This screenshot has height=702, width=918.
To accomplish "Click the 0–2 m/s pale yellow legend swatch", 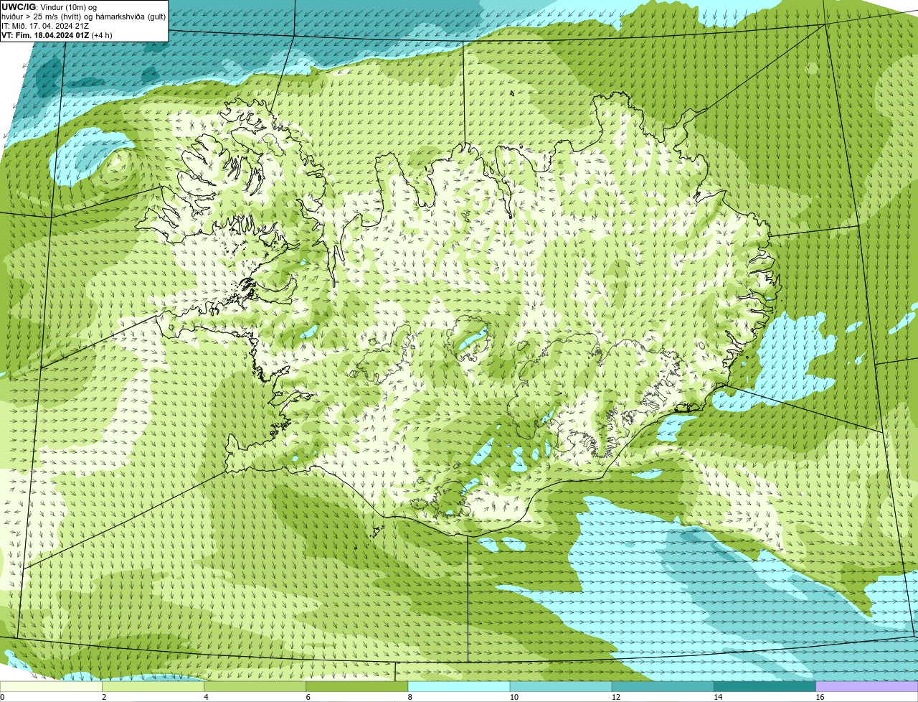I will point(51,687).
